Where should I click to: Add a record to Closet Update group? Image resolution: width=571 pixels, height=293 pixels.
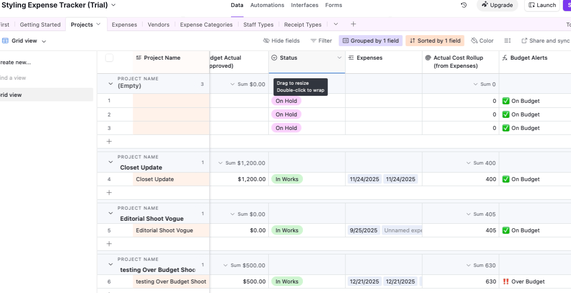pos(109,193)
